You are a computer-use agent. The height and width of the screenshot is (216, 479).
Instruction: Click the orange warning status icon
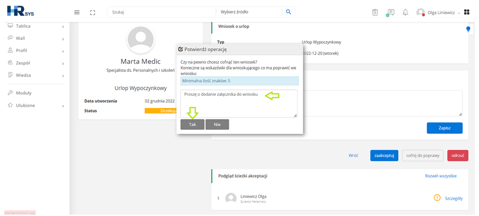(437, 198)
